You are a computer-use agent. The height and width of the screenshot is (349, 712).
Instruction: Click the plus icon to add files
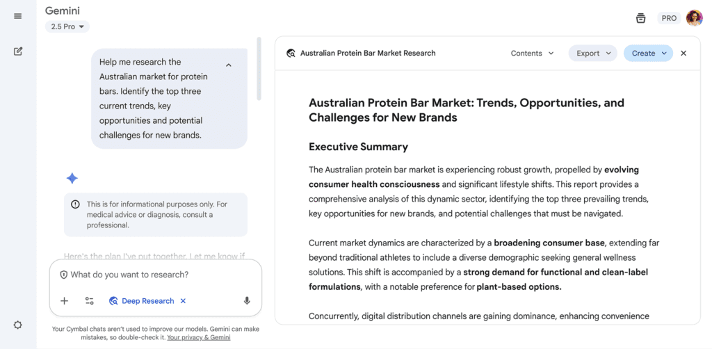tap(64, 301)
